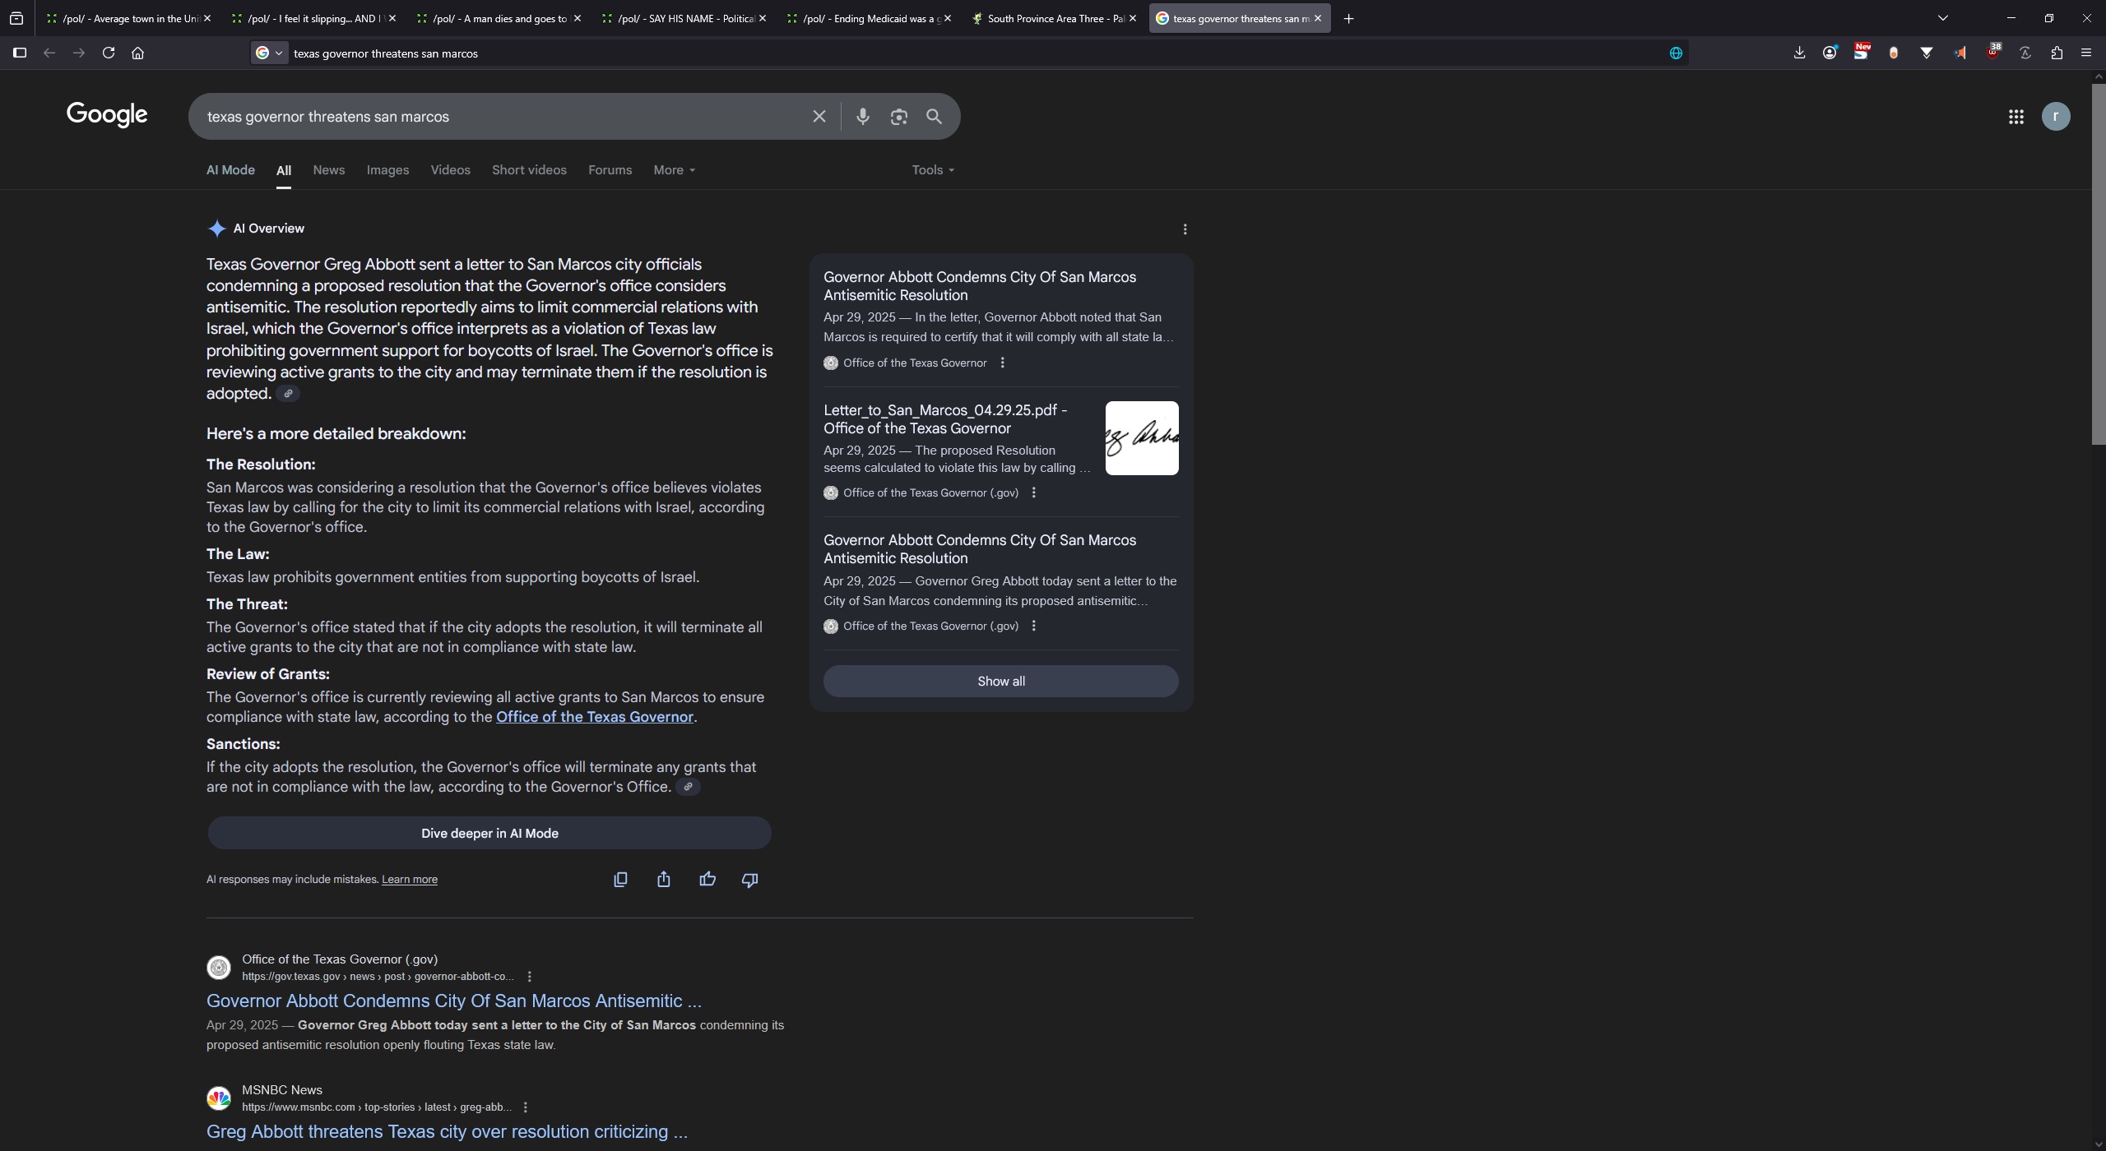
Task: Share the AI Overview response
Action: [664, 880]
